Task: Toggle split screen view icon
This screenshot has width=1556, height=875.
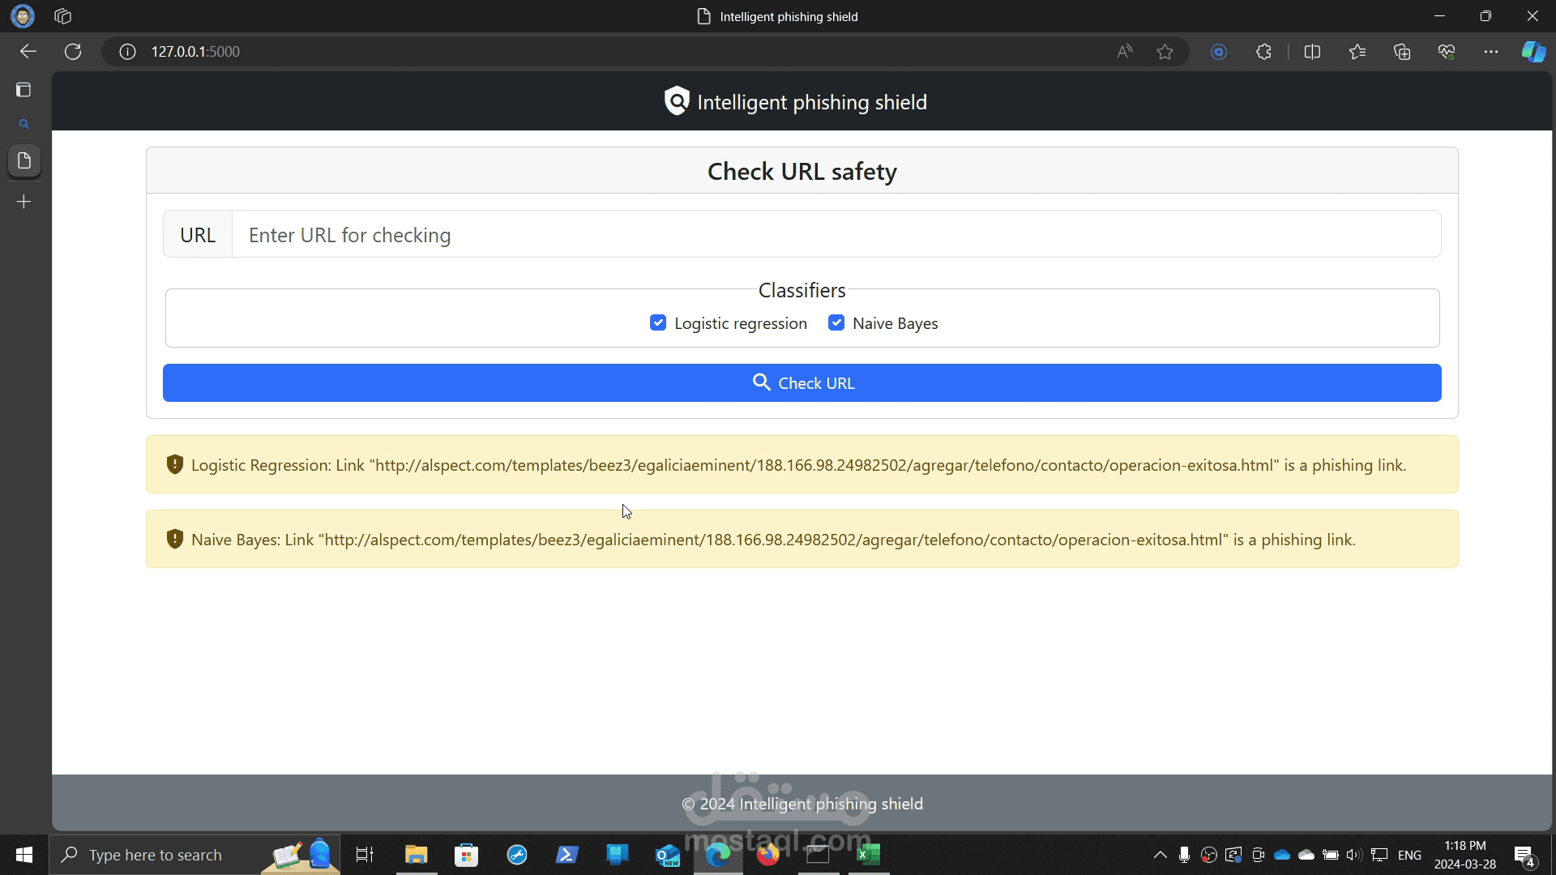Action: pos(1312,52)
